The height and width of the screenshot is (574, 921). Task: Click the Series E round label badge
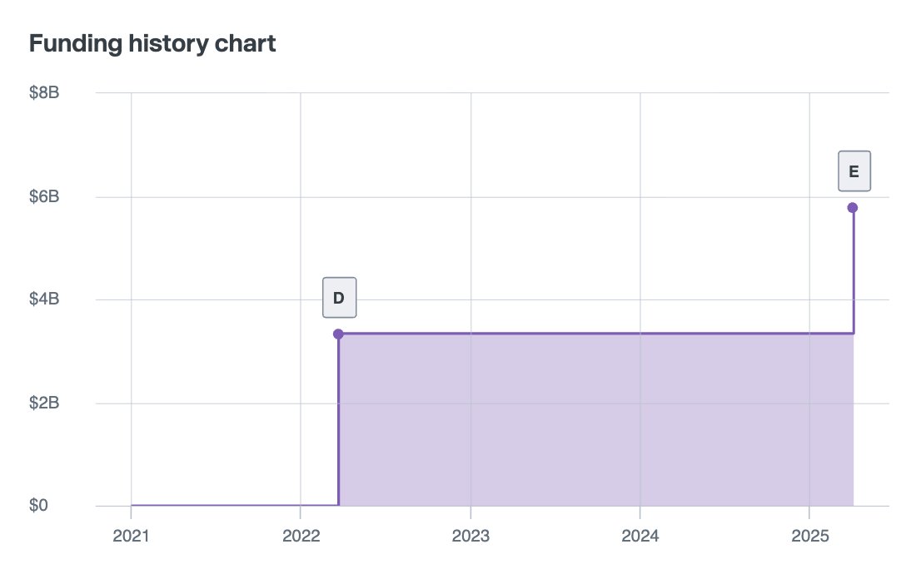click(x=854, y=171)
